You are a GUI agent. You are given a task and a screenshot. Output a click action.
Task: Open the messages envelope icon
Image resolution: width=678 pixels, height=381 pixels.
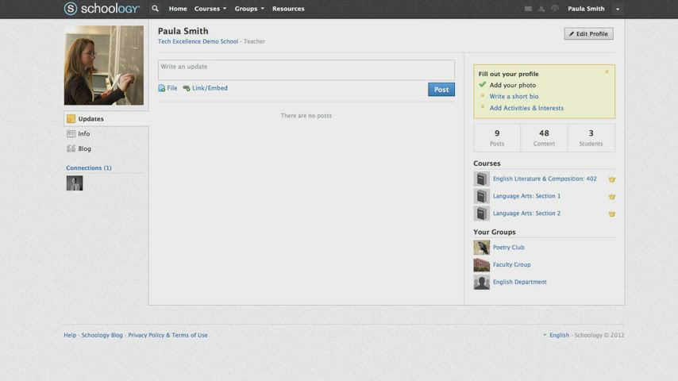pos(529,9)
